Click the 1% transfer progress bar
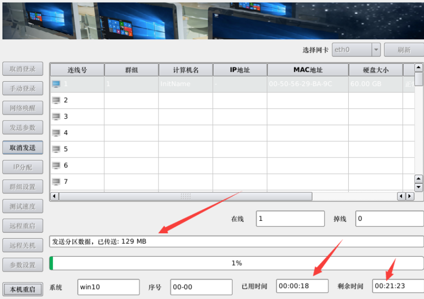Image resolution: width=424 pixels, height=299 pixels. (x=237, y=263)
